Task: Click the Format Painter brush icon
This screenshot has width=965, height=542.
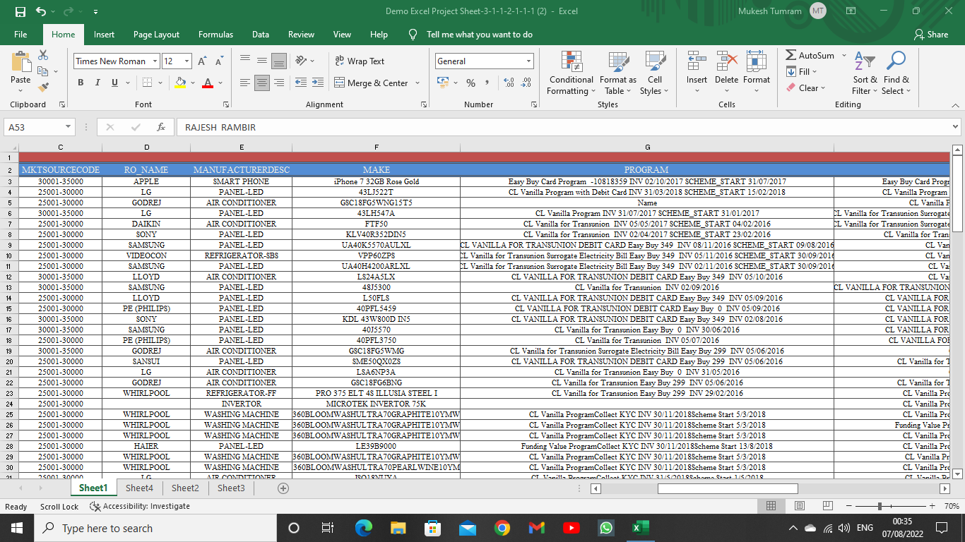Action: click(43, 88)
